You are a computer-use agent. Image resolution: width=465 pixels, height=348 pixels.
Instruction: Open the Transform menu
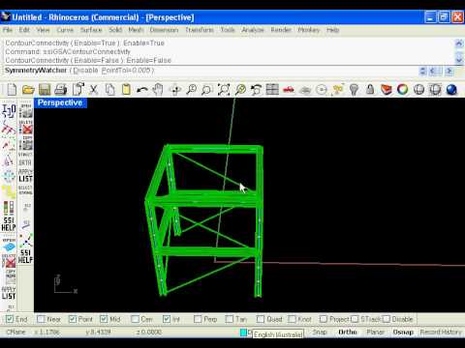200,30
